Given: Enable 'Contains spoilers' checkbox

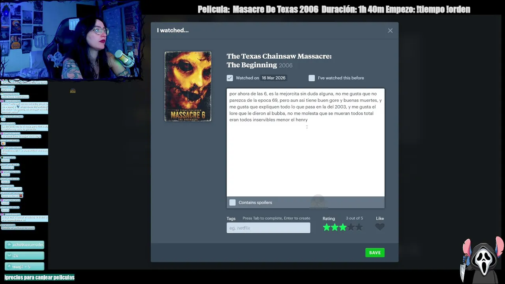Looking at the screenshot, I should tap(232, 202).
